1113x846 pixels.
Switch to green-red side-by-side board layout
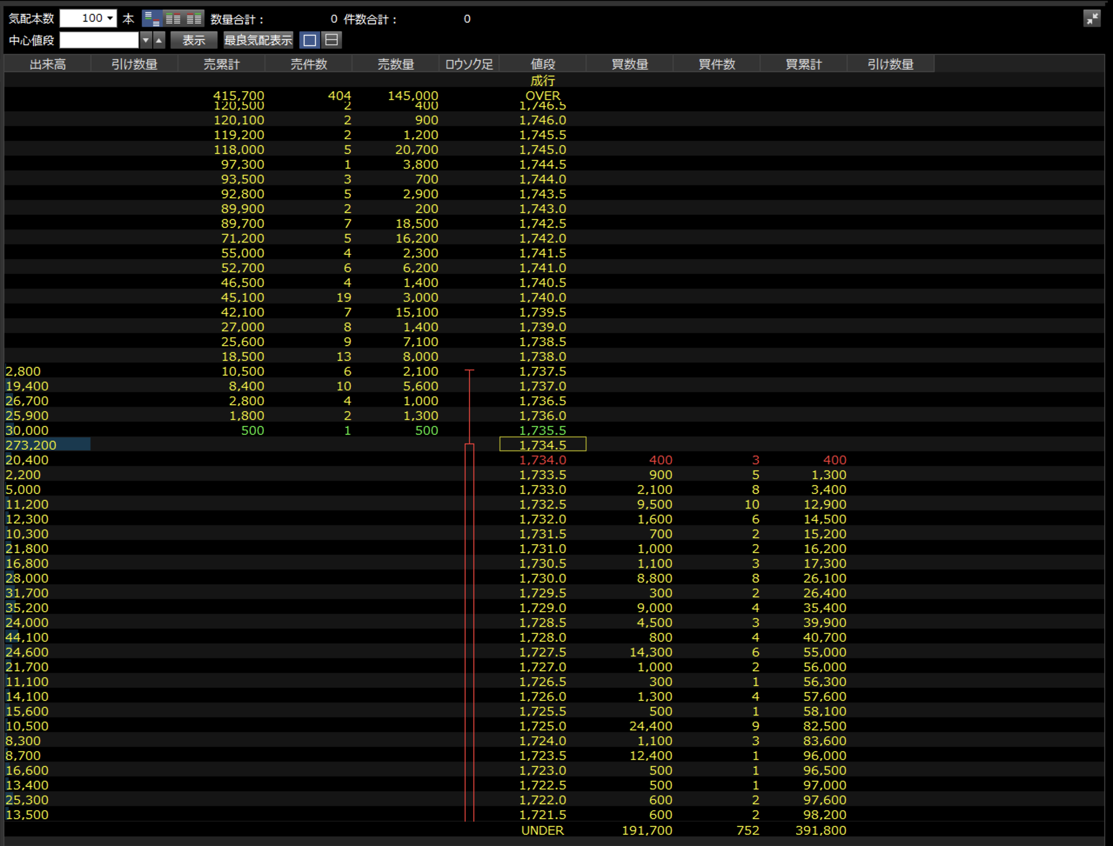pos(173,19)
